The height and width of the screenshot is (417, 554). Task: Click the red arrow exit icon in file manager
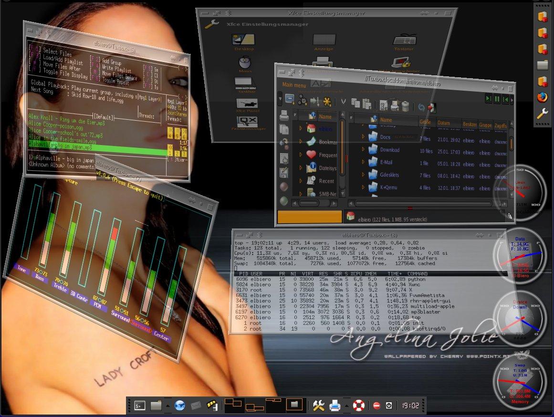(x=432, y=107)
